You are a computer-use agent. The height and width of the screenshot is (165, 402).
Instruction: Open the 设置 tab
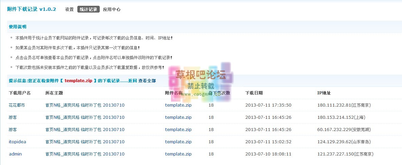(x=69, y=10)
